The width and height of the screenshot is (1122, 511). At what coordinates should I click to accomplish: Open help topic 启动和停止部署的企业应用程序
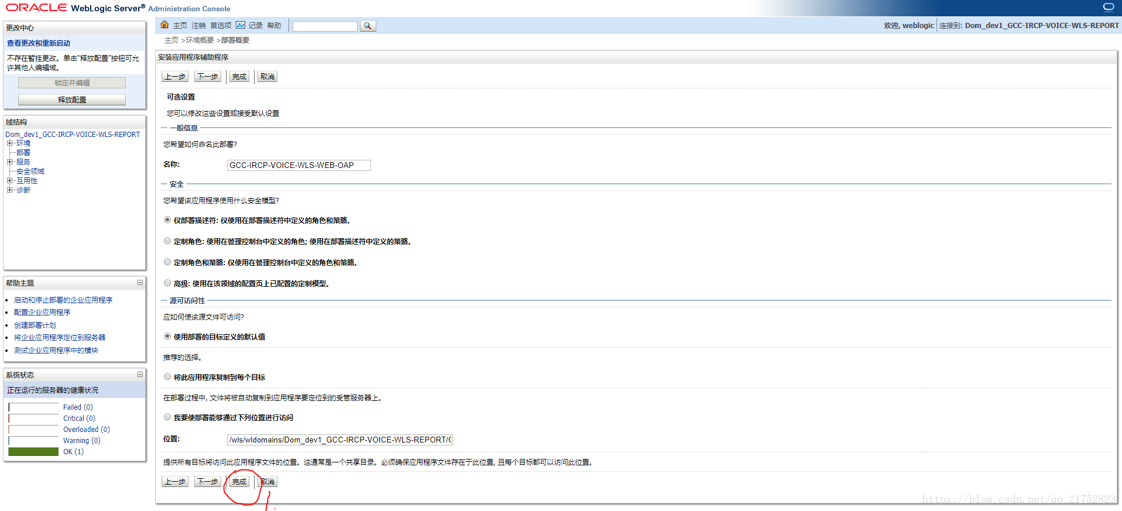coord(63,300)
